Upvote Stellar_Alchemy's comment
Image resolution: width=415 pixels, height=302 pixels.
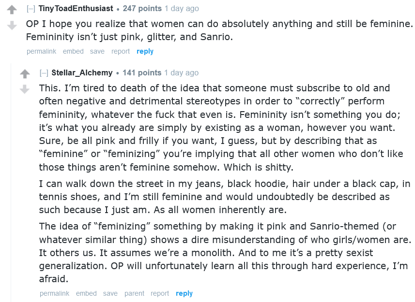tap(25, 74)
